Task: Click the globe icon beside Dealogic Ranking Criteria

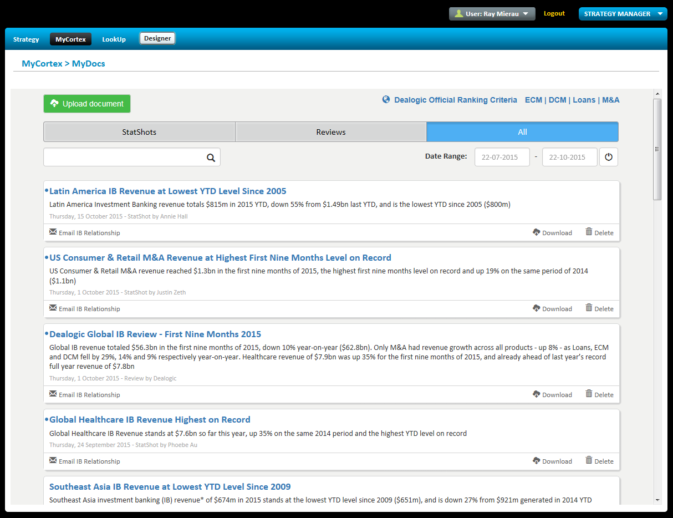Action: tap(386, 100)
